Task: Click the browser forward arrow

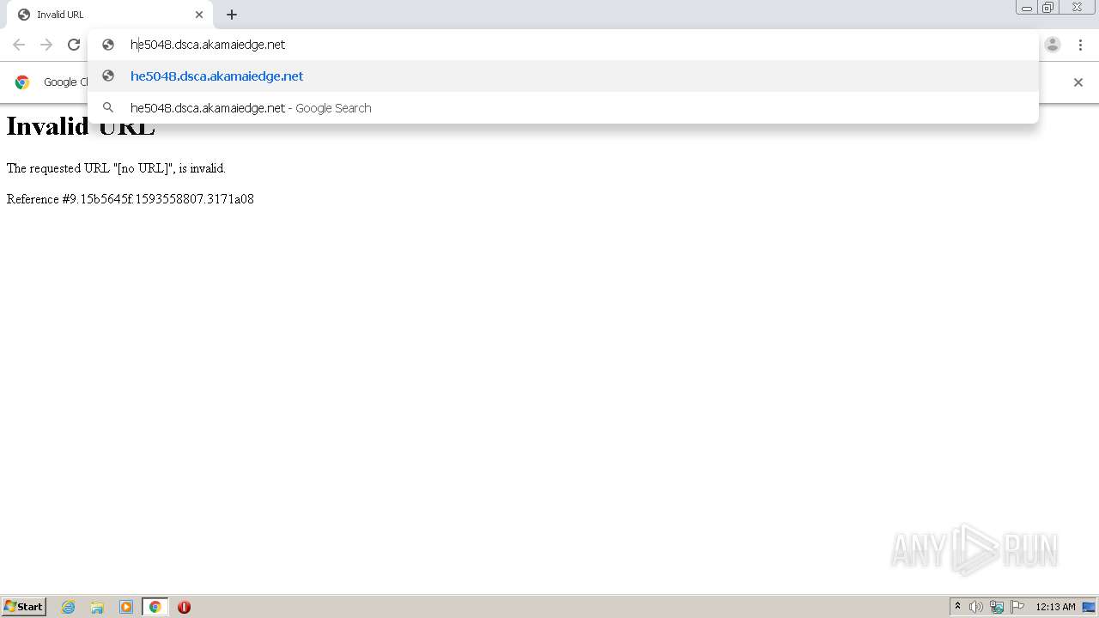Action: pyautogui.click(x=46, y=45)
